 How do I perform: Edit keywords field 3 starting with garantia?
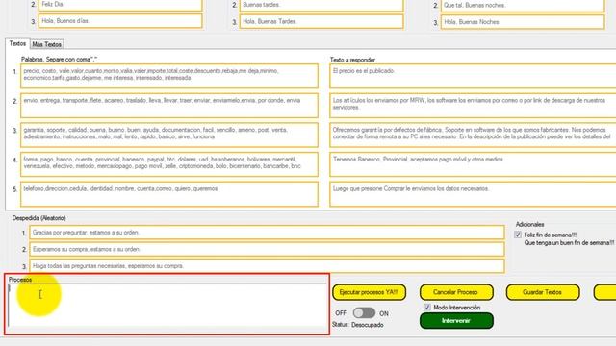pyautogui.click(x=169, y=135)
